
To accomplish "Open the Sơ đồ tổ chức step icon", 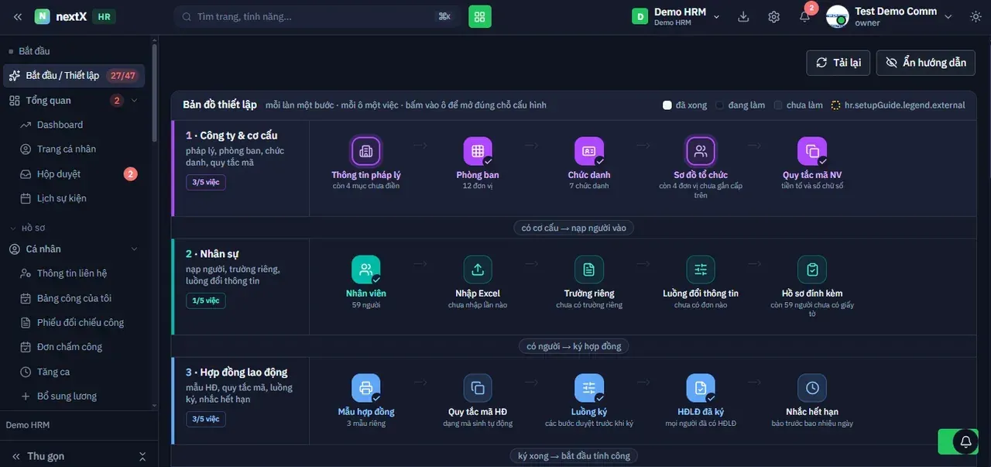I will coord(701,151).
